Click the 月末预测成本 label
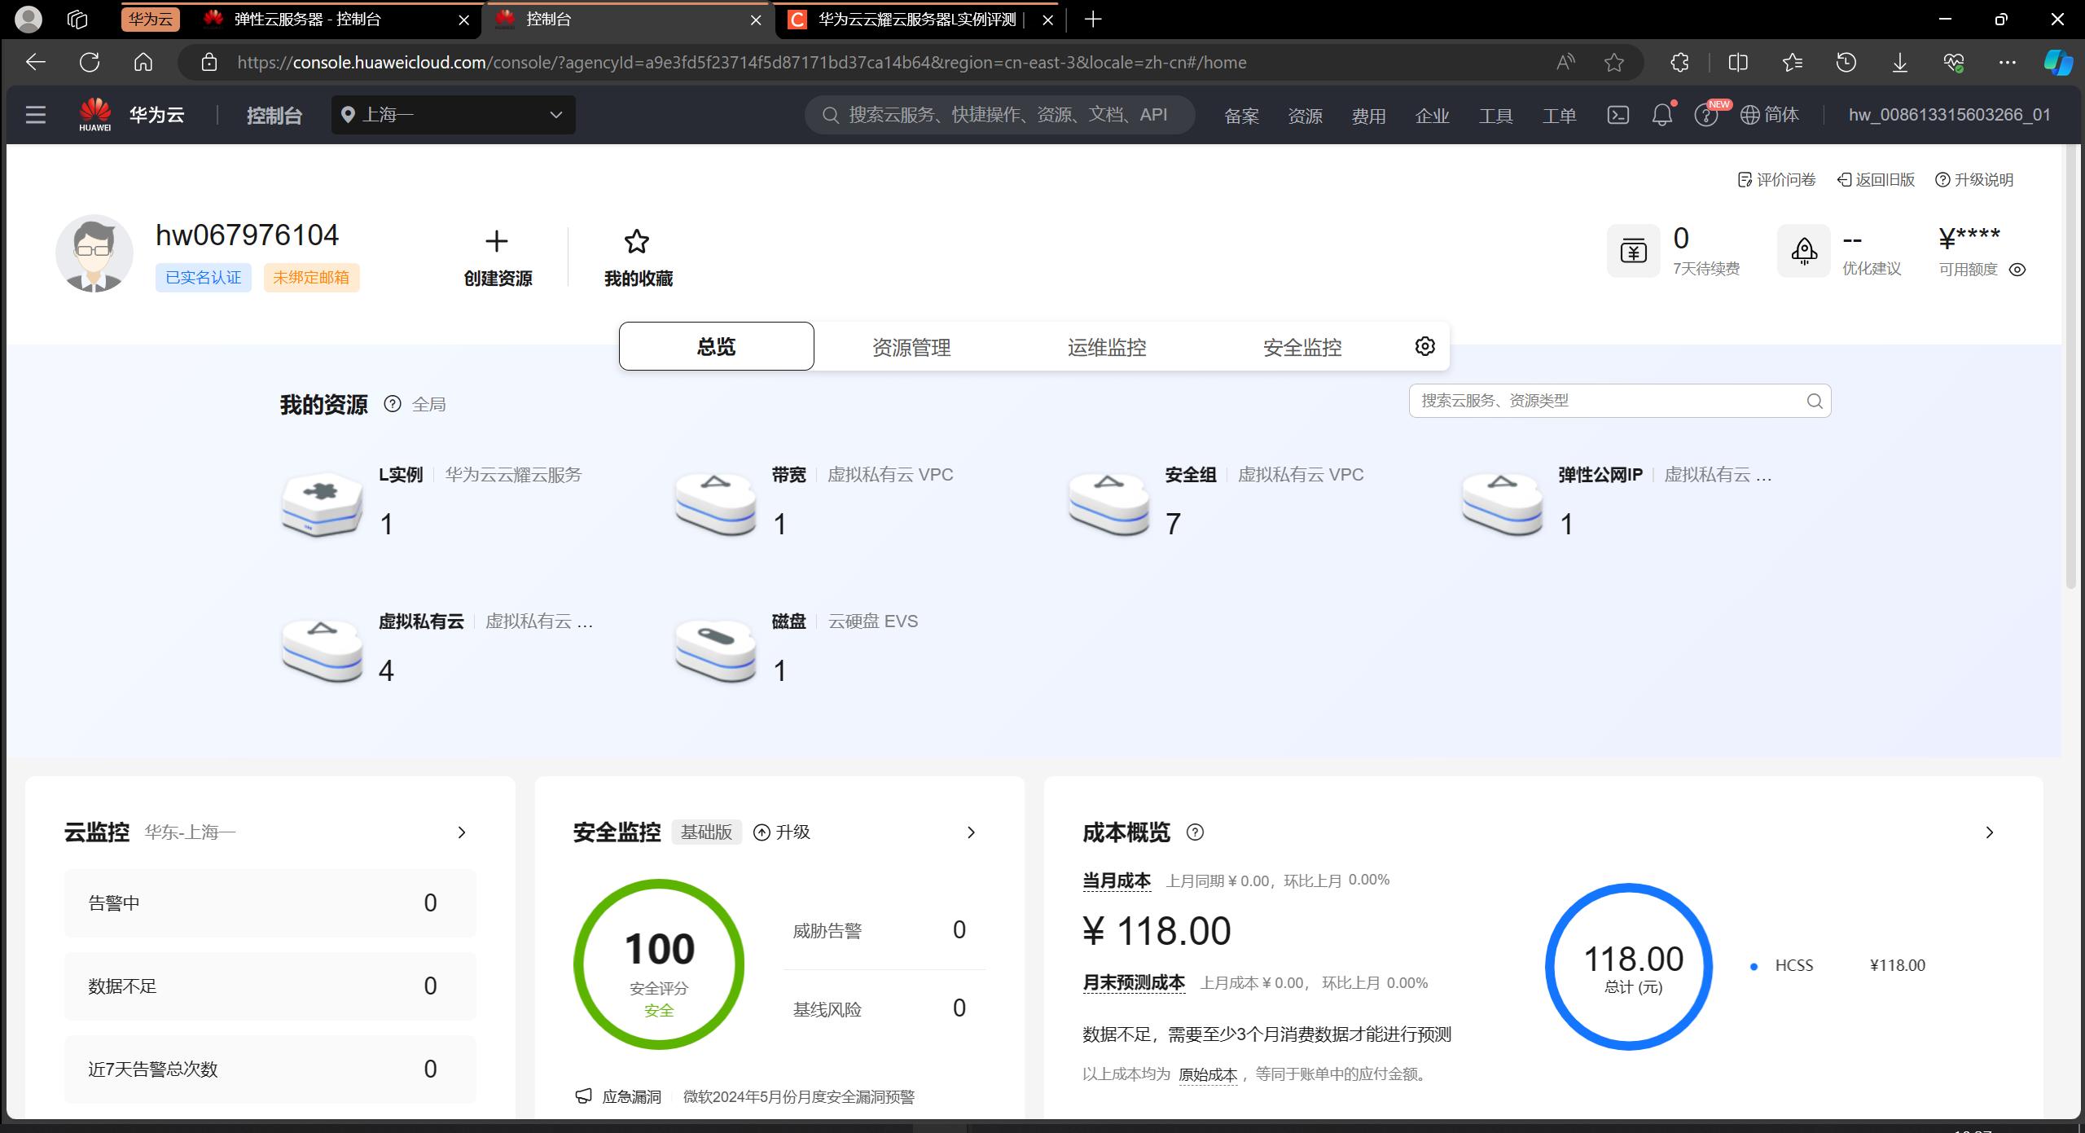This screenshot has height=1133, width=2085. [x=1133, y=982]
